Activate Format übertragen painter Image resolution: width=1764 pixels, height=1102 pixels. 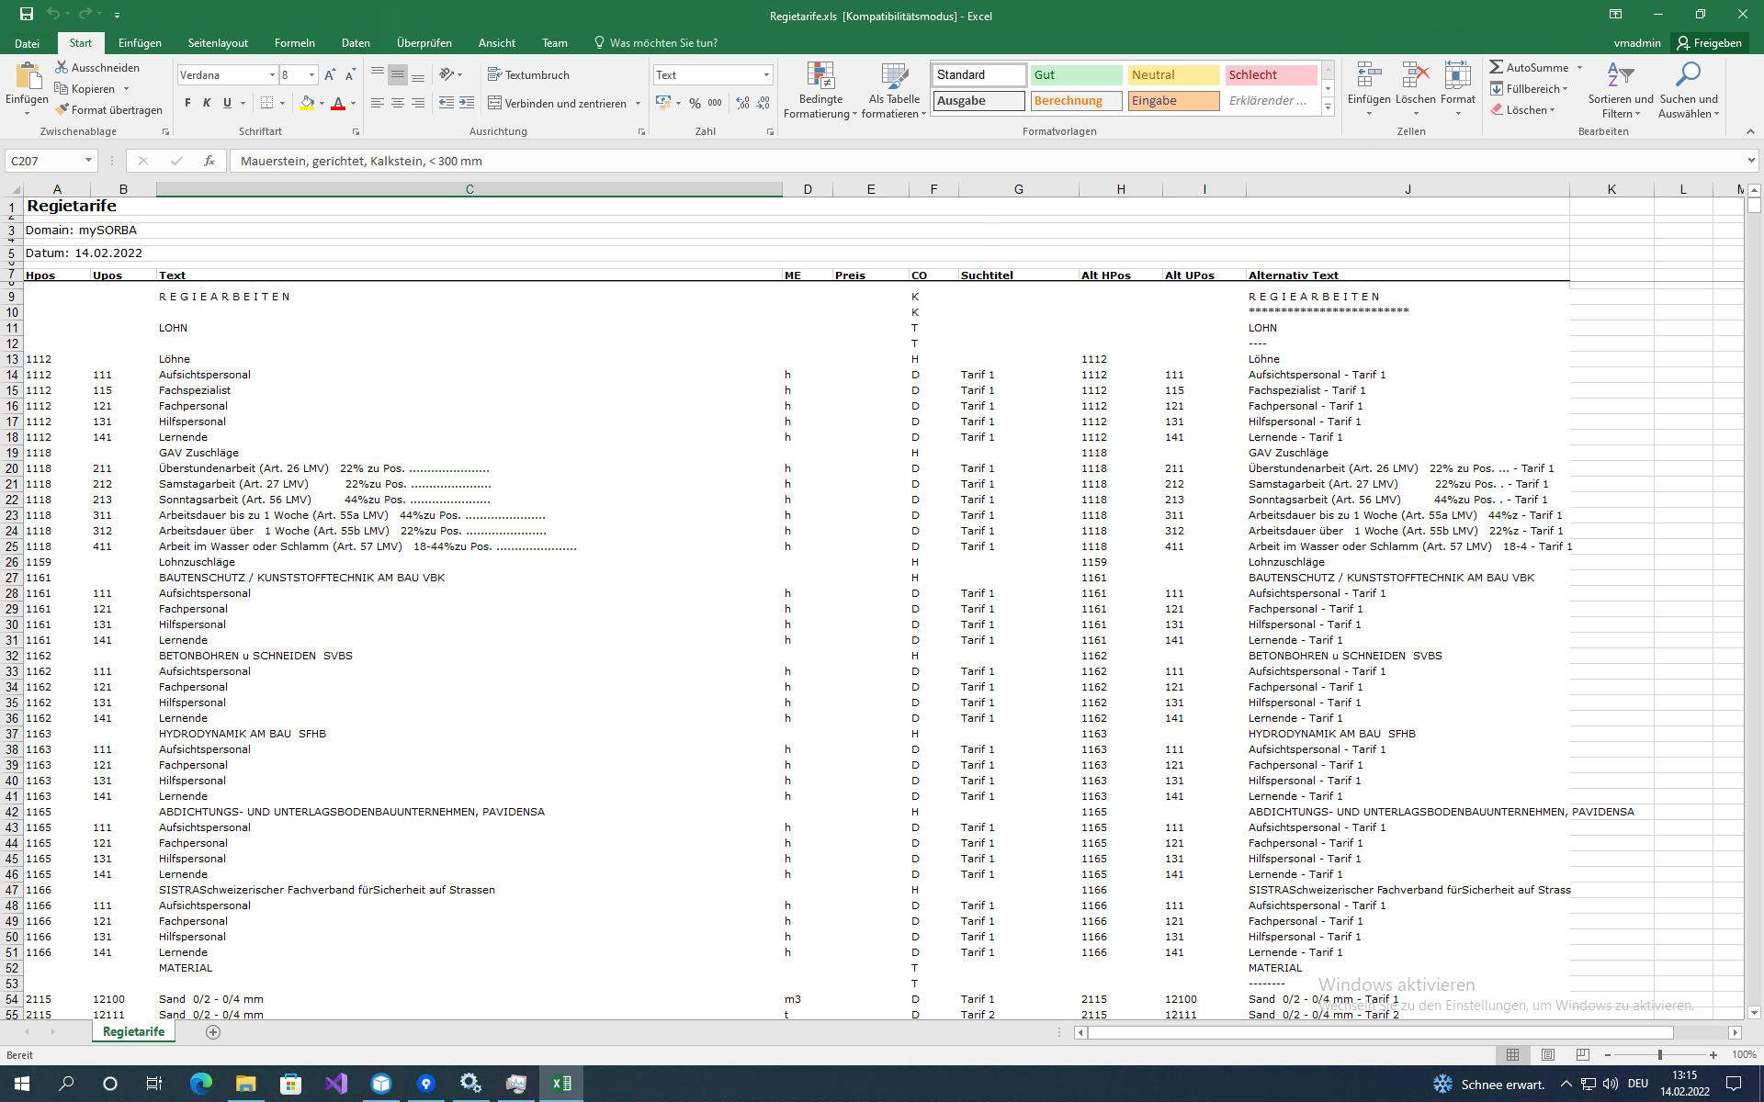108,110
